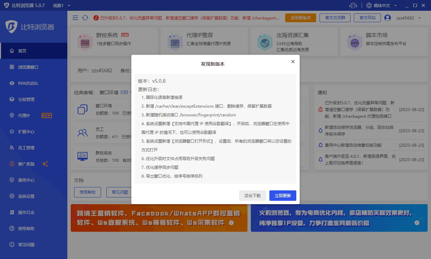The width and height of the screenshot is (431, 259).
Task: Click the 群控系统 card icon
Action: point(83,41)
